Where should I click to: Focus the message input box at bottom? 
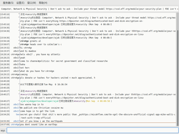[x=92, y=130]
